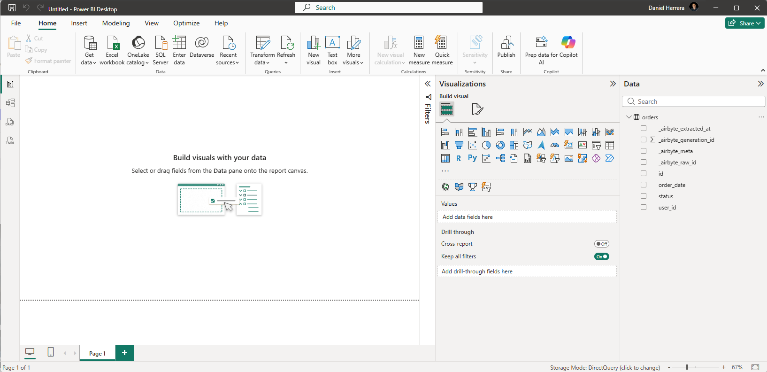The width and height of the screenshot is (767, 372).
Task: Toggle the Keep all filters switch
Action: pos(602,256)
